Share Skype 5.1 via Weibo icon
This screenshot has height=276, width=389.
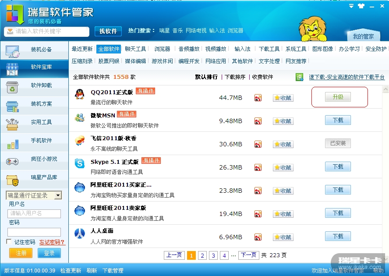pyautogui.click(x=258, y=167)
